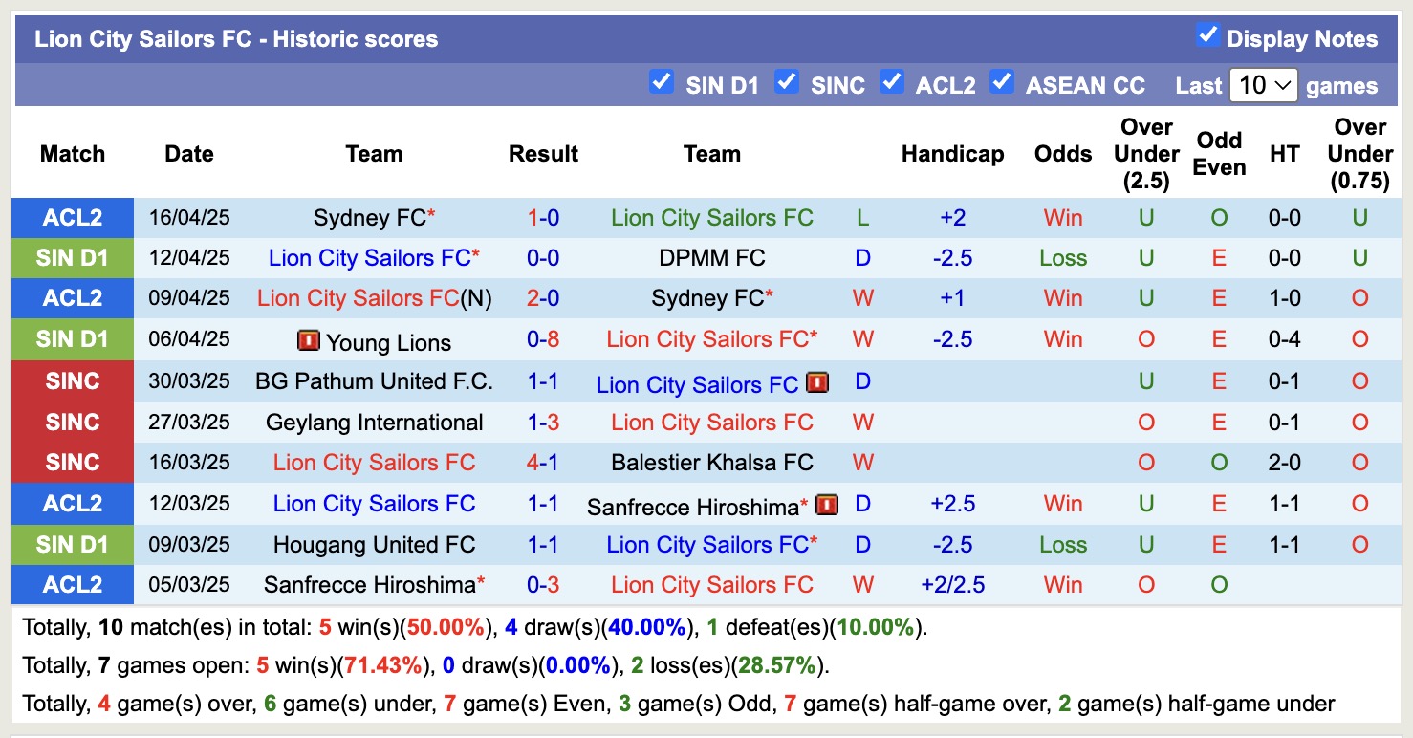Click red card icon beside Sanfrecce Hiroshima draw
Viewport: 1413px width, 738px height.
827,505
